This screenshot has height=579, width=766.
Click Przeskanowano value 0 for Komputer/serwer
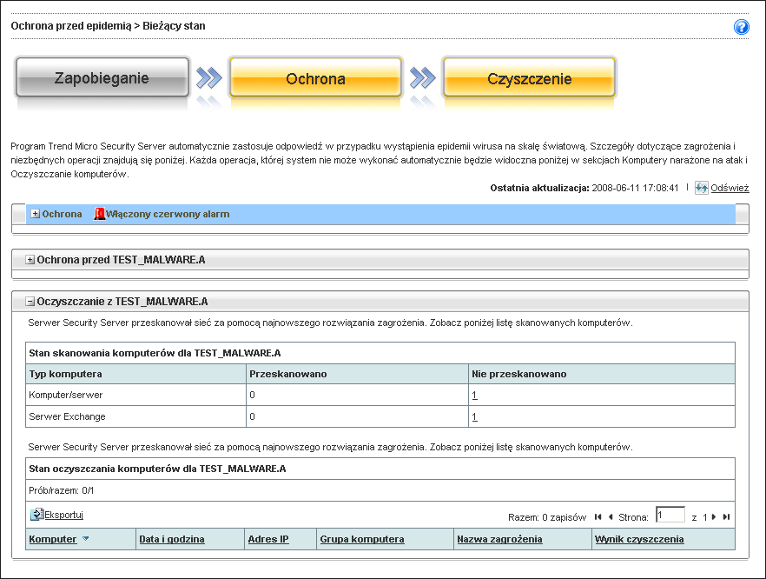(x=252, y=395)
